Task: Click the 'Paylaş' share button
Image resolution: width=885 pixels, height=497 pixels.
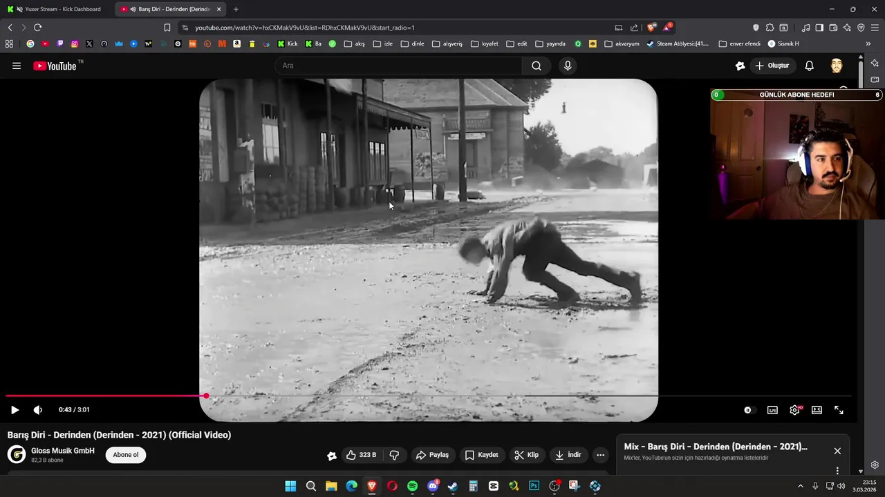Action: click(432, 455)
